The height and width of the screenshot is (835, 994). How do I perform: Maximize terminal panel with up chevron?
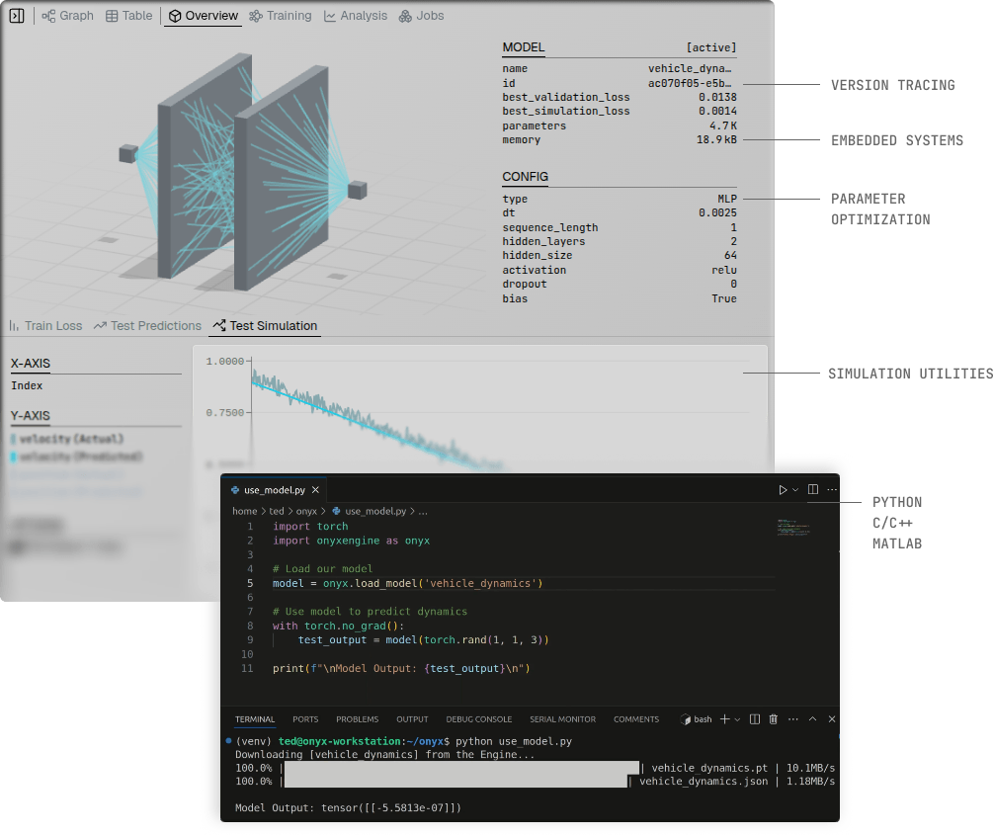pos(812,719)
